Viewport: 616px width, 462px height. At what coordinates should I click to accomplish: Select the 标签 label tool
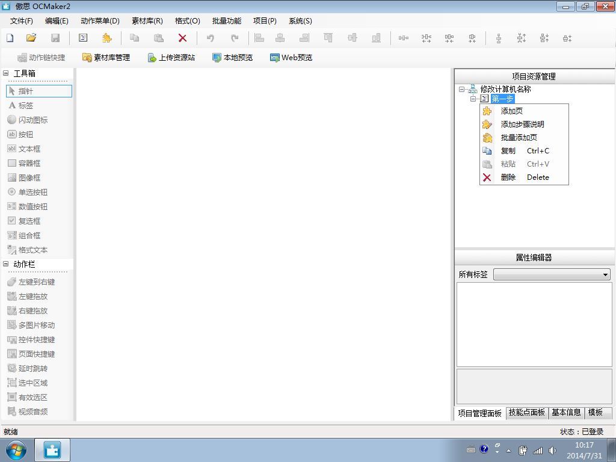click(39, 106)
